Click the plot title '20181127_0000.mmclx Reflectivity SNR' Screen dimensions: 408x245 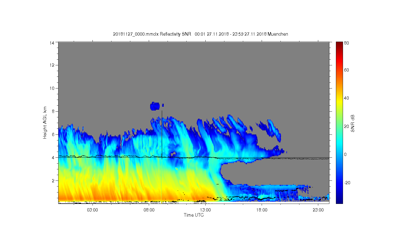[x=152, y=34]
